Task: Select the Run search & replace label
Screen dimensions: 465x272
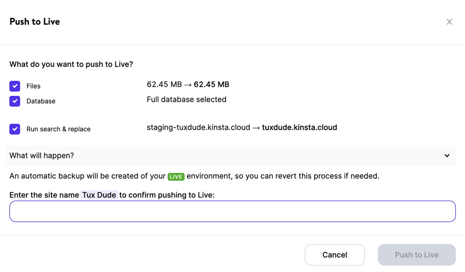Action: pos(59,129)
